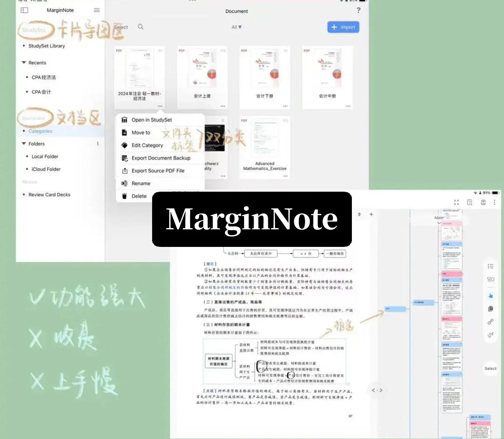Select the curved line draw tool
This screenshot has width=504, height=439.
pos(491,335)
